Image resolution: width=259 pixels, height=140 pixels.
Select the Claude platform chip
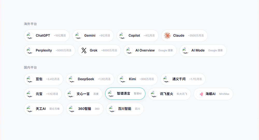tap(184, 36)
